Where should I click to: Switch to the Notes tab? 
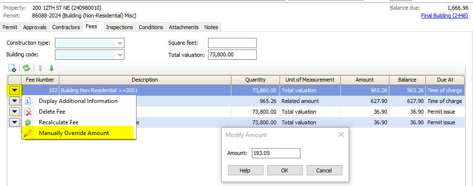point(211,27)
